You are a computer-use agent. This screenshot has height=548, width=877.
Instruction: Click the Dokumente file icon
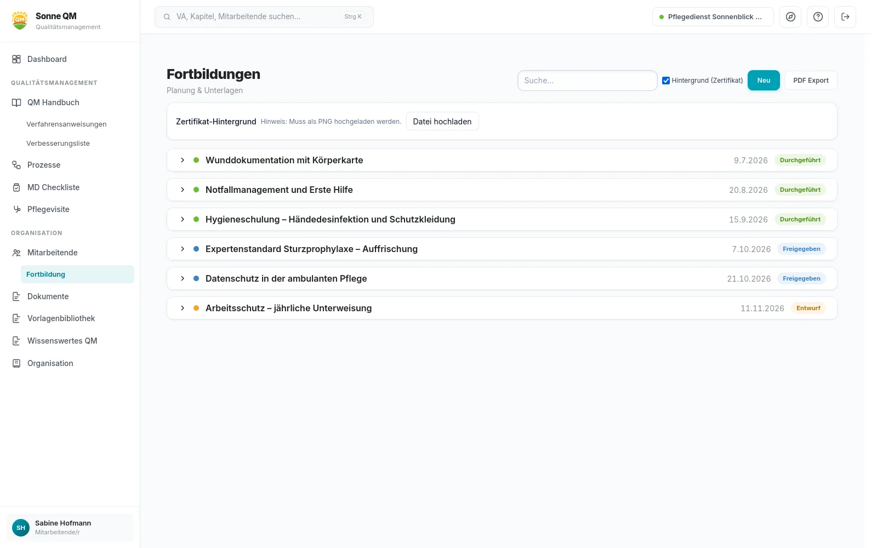pos(16,296)
